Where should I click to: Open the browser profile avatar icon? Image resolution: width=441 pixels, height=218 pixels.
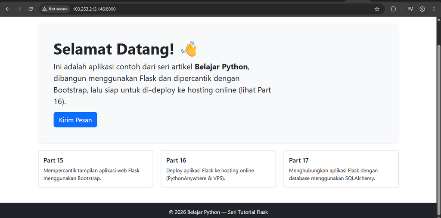pos(422,9)
